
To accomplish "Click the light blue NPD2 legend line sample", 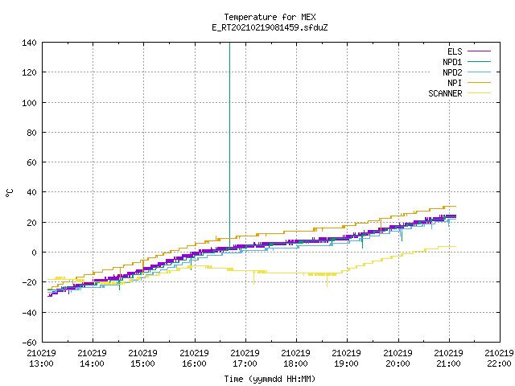I will pyautogui.click(x=479, y=72).
